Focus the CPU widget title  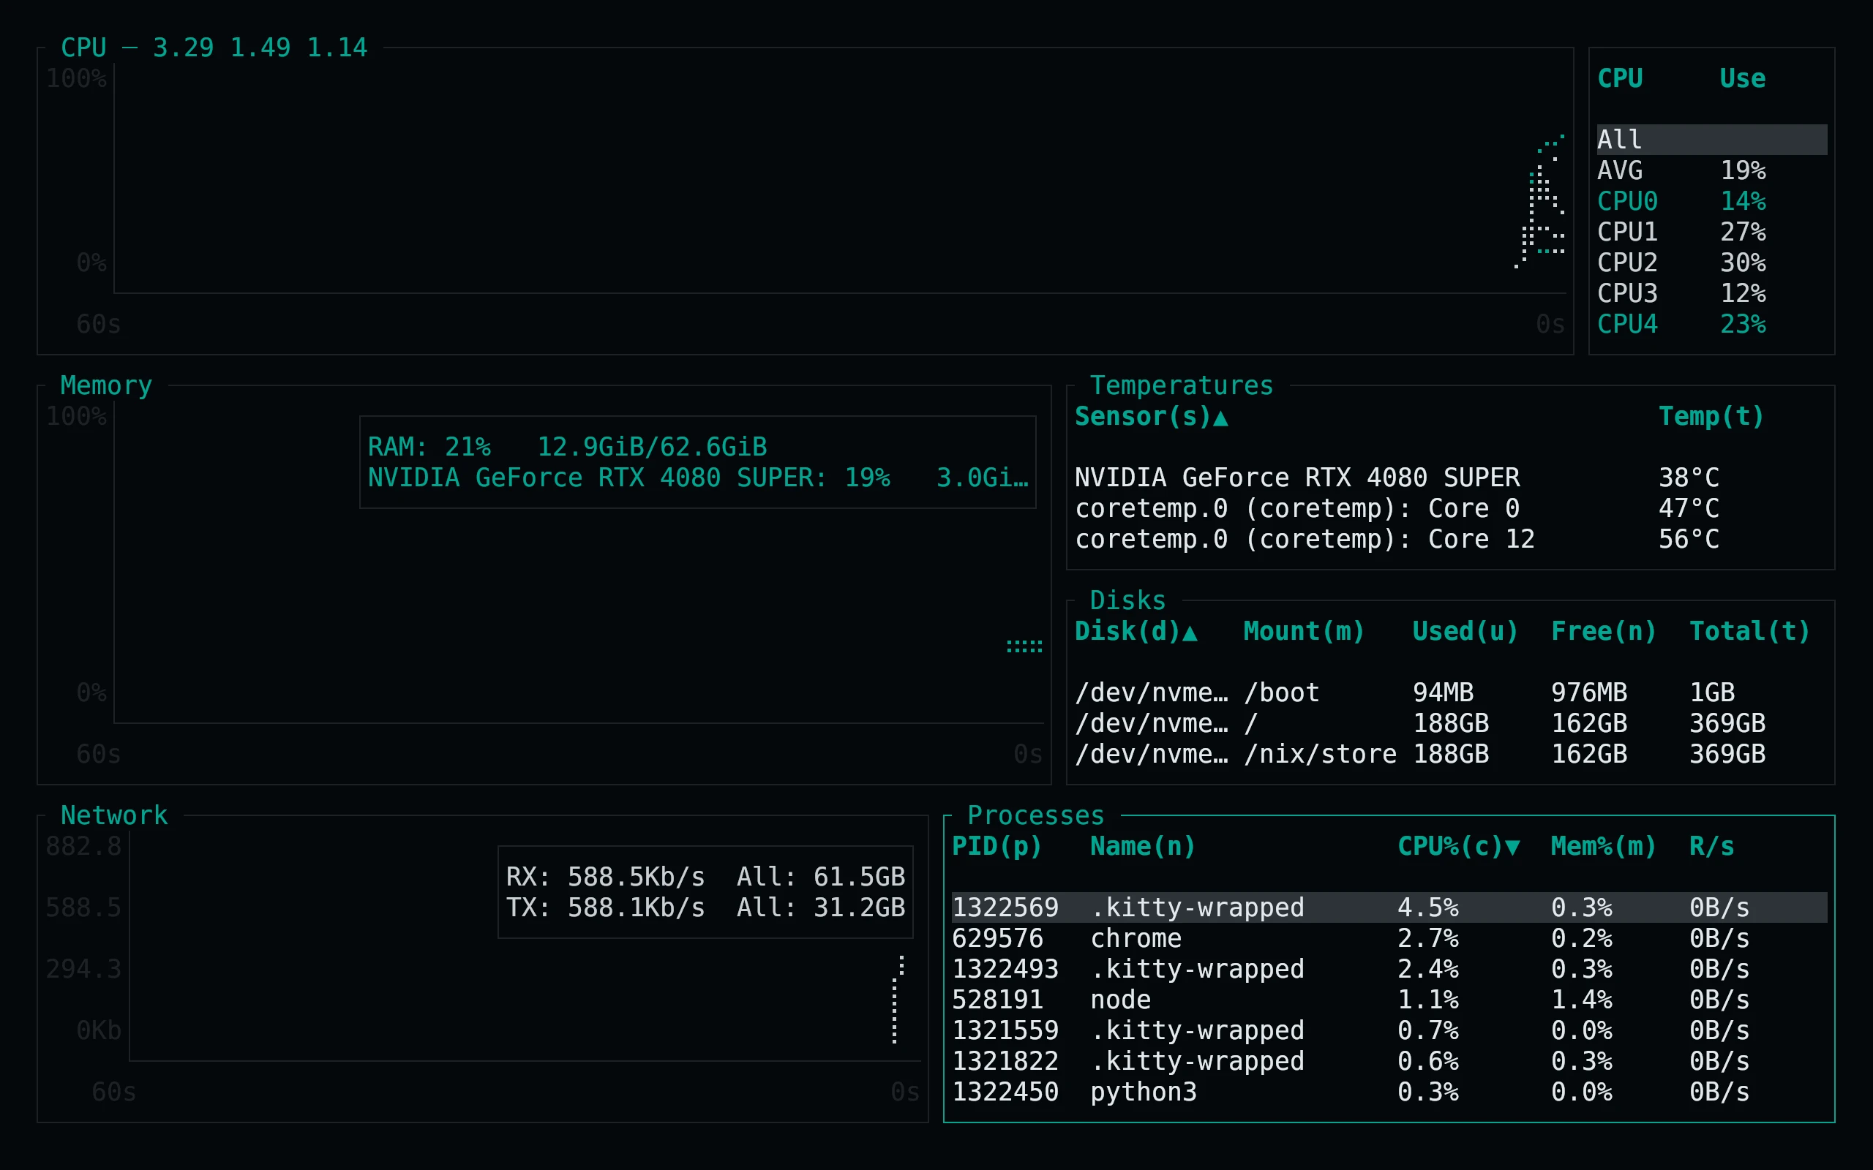pos(214,48)
